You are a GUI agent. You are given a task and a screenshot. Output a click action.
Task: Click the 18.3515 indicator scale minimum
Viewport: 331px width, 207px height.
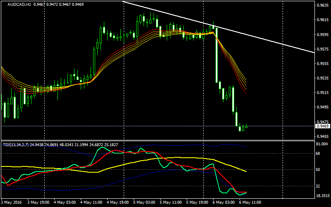click(x=322, y=196)
